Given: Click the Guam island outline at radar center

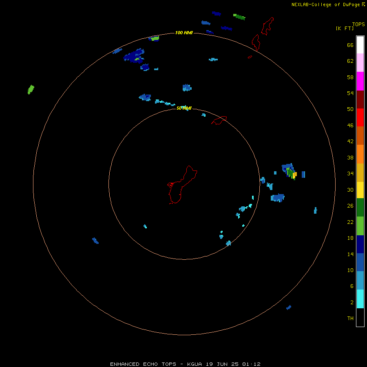Looking at the screenshot, I should (x=182, y=185).
